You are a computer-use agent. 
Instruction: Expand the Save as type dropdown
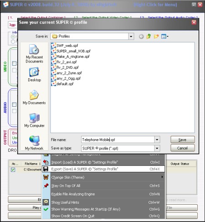(x=157, y=148)
